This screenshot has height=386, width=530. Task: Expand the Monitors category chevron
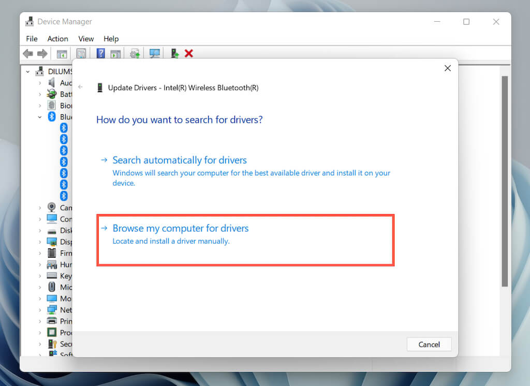[x=39, y=299]
